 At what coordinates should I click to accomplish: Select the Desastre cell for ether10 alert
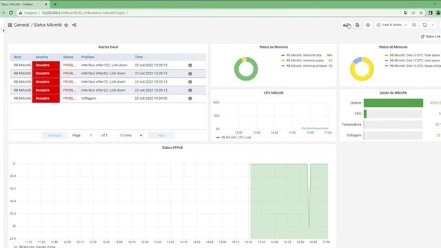point(46,65)
